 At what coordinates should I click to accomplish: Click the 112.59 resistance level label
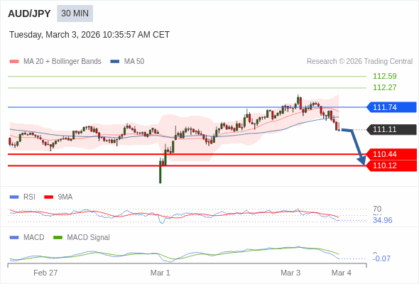coord(385,76)
